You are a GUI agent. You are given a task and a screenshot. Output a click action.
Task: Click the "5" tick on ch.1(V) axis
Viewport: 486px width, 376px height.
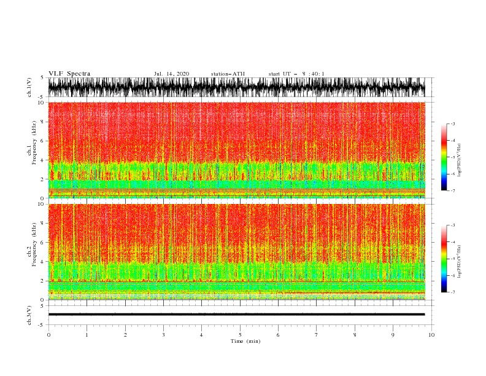point(42,77)
